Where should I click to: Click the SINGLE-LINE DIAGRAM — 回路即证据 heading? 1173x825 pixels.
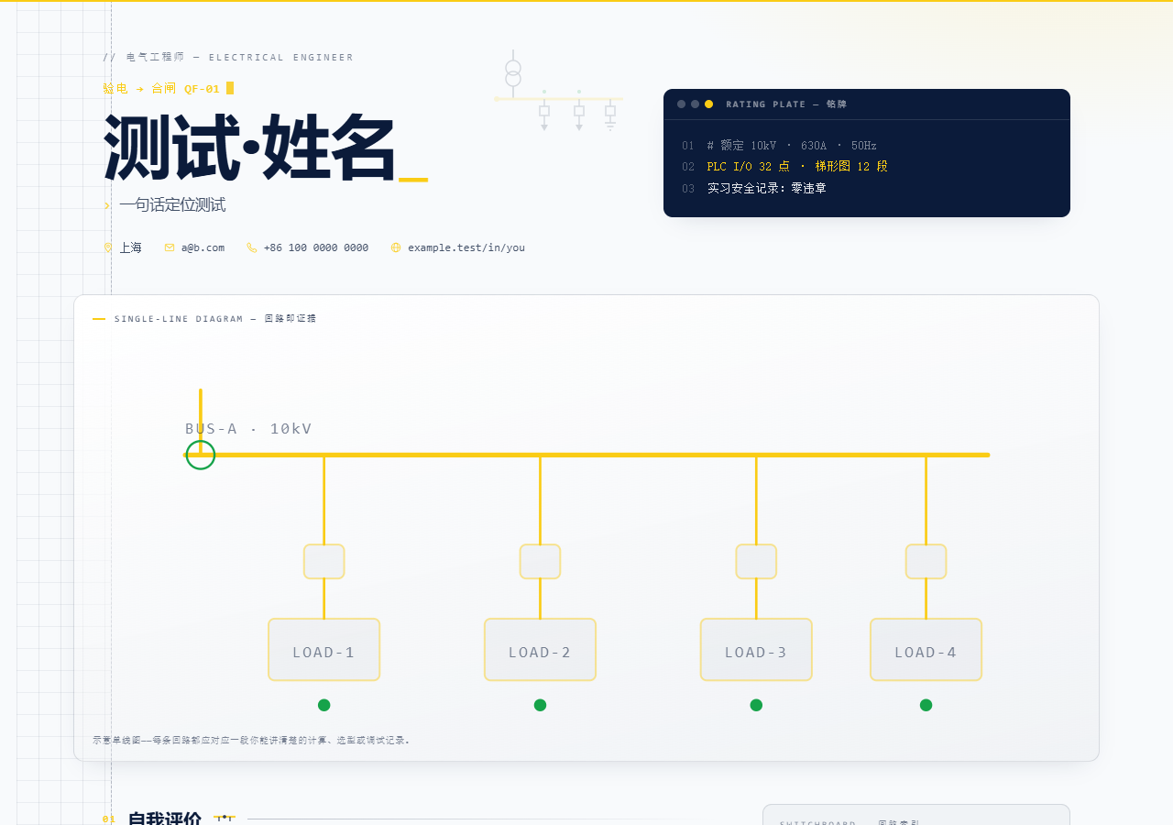(215, 319)
